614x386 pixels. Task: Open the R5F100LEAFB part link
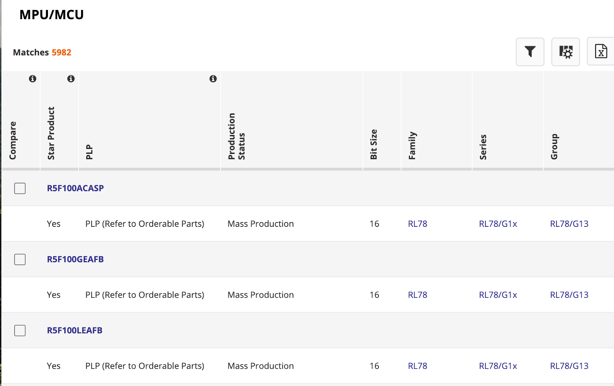point(74,330)
